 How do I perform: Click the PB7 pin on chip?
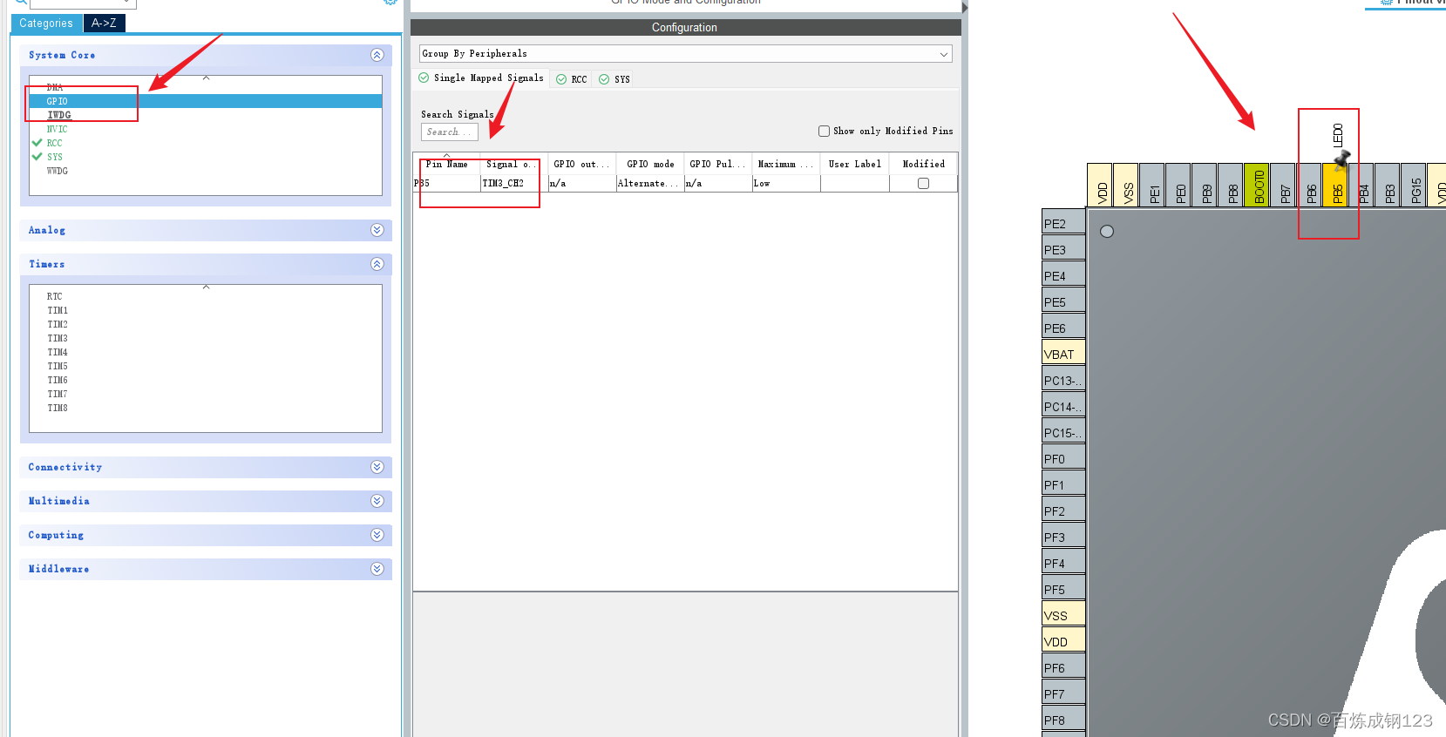pos(1283,185)
